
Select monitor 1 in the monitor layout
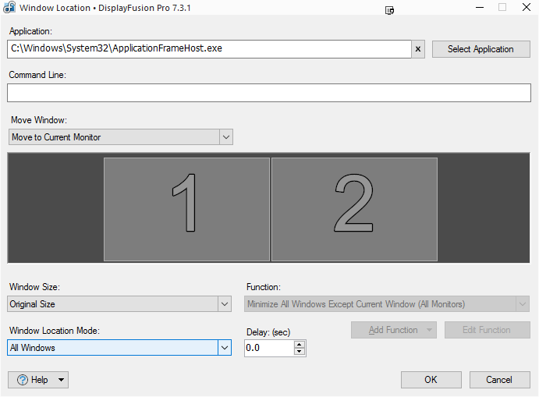point(186,209)
